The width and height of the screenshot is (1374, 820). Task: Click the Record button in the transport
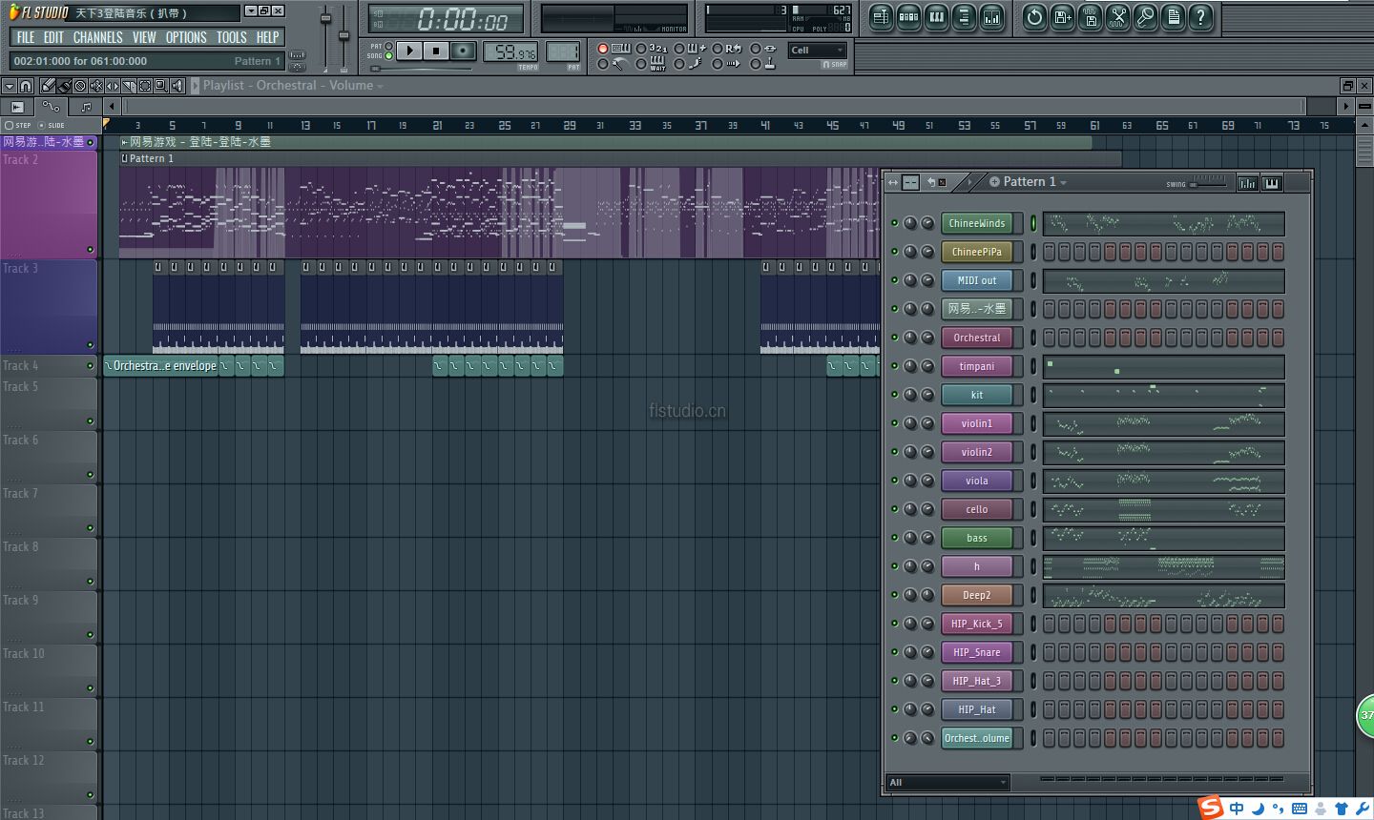[x=463, y=51]
